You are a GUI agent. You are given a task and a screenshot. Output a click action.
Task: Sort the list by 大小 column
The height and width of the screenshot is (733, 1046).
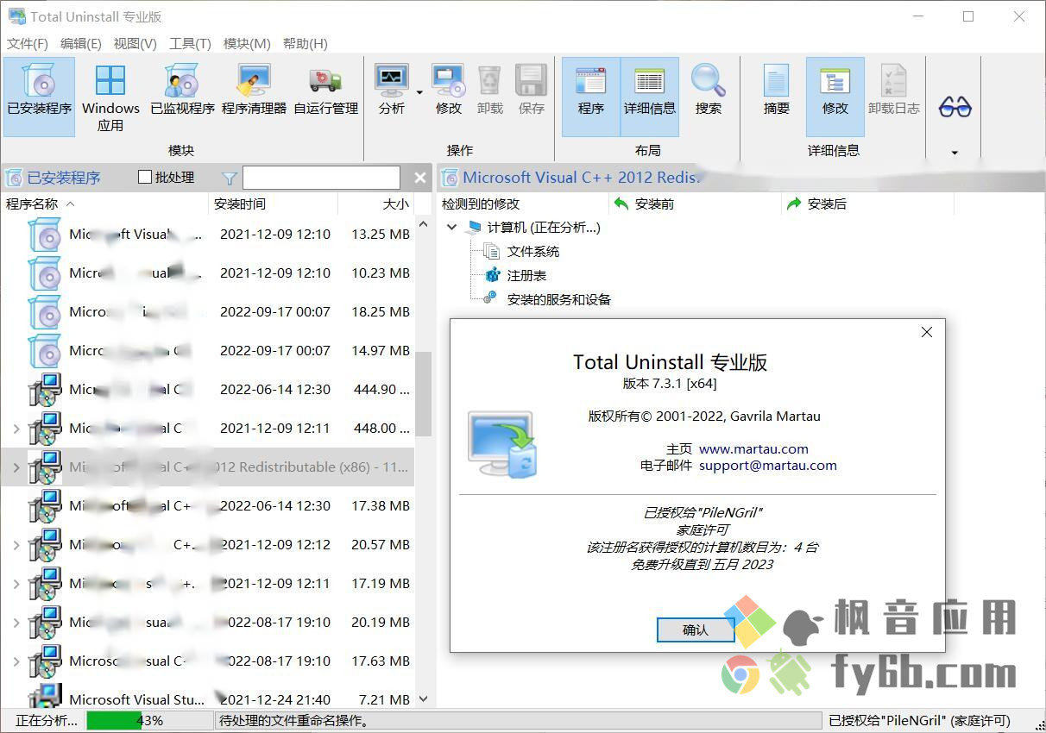coord(376,204)
